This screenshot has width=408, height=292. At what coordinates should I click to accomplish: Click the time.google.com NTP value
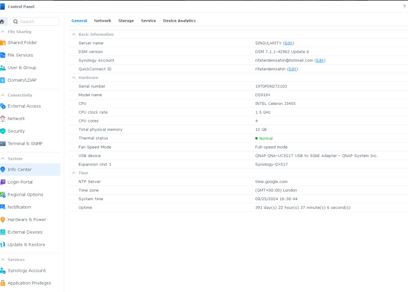(271, 182)
